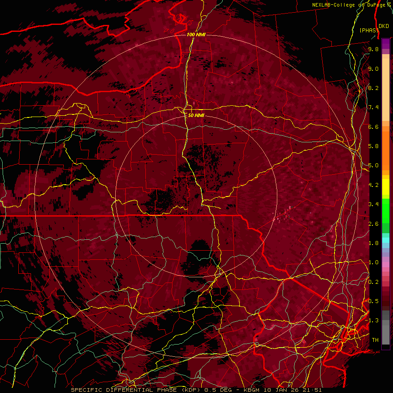This screenshot has height=393, width=393.
Task: Click the 5.0 value on the color scale
Action: coord(373,165)
